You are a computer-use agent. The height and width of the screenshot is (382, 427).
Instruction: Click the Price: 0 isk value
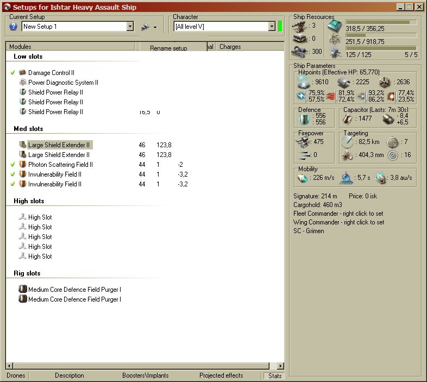363,196
